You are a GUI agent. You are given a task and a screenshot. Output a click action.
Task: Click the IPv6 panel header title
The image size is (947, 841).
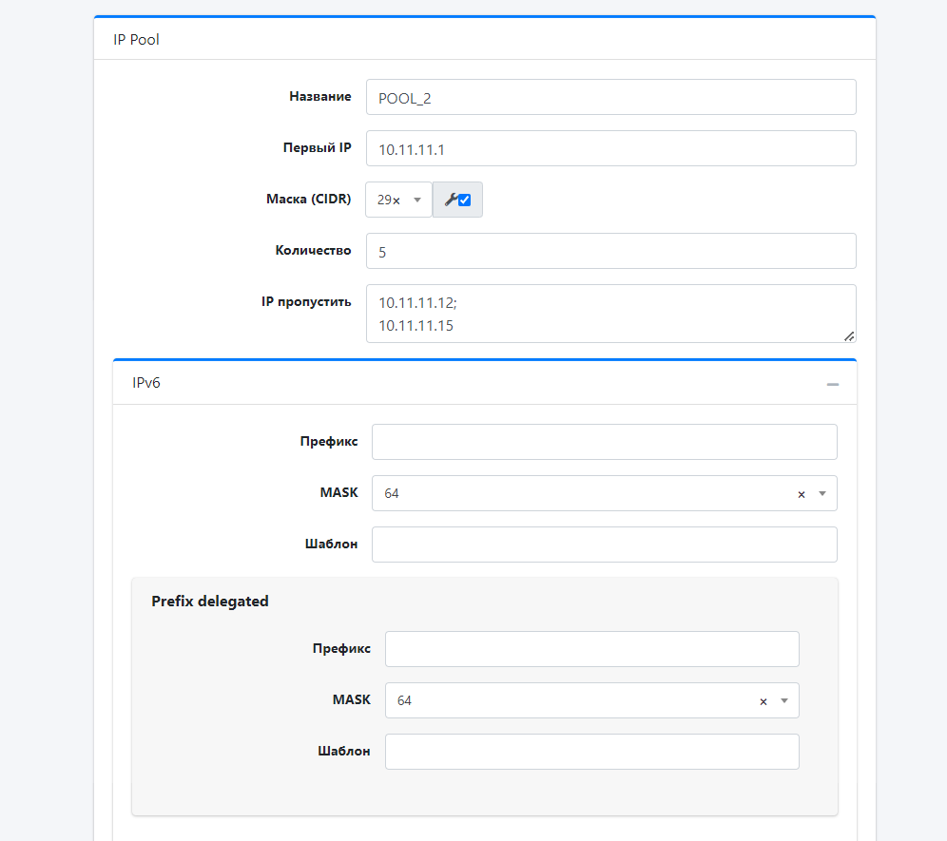pyautogui.click(x=147, y=383)
